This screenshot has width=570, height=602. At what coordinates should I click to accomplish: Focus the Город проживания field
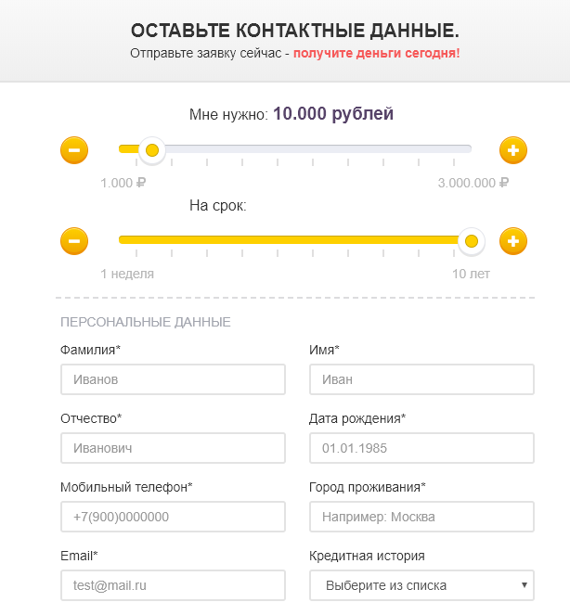pyautogui.click(x=421, y=517)
